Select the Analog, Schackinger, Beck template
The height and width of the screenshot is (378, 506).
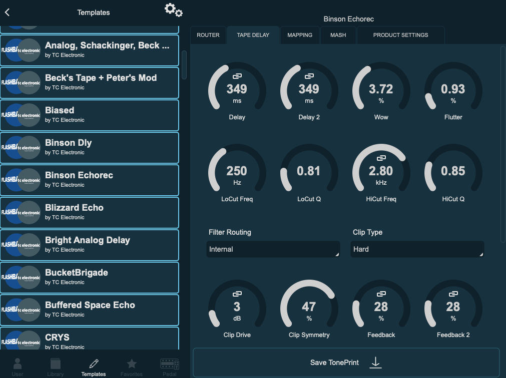pyautogui.click(x=90, y=50)
